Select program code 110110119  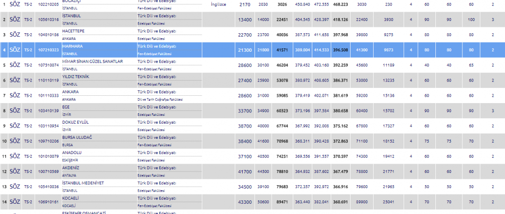[49, 80]
